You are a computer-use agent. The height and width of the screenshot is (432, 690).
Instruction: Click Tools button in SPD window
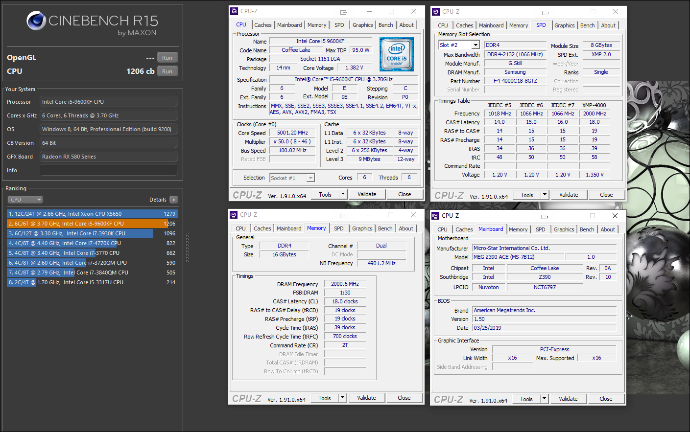click(x=527, y=195)
